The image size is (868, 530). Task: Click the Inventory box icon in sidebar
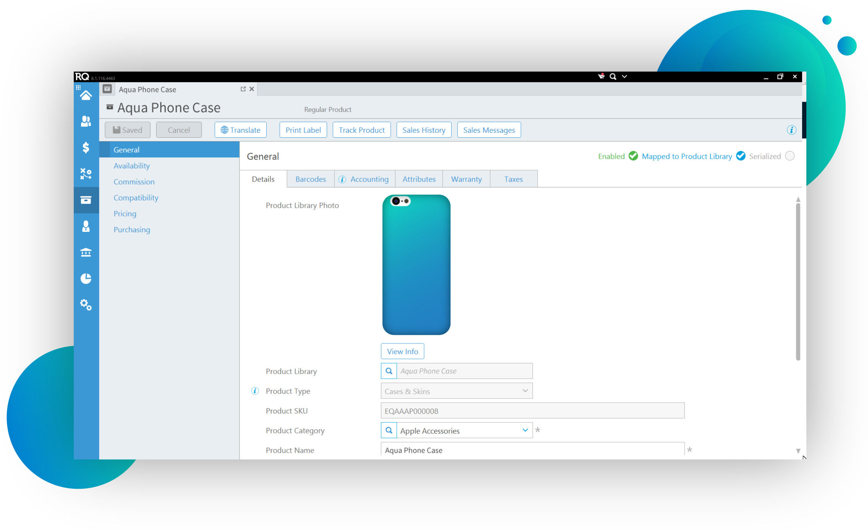(x=86, y=200)
